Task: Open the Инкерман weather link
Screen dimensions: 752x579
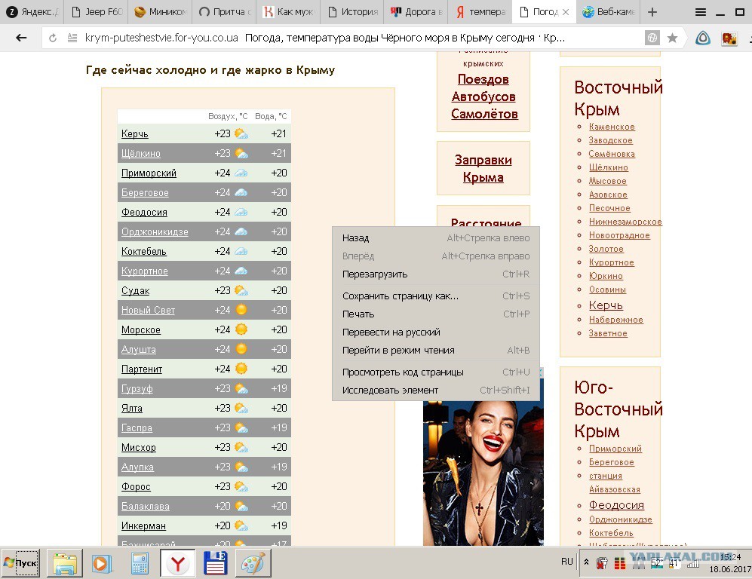Action: coord(143,526)
